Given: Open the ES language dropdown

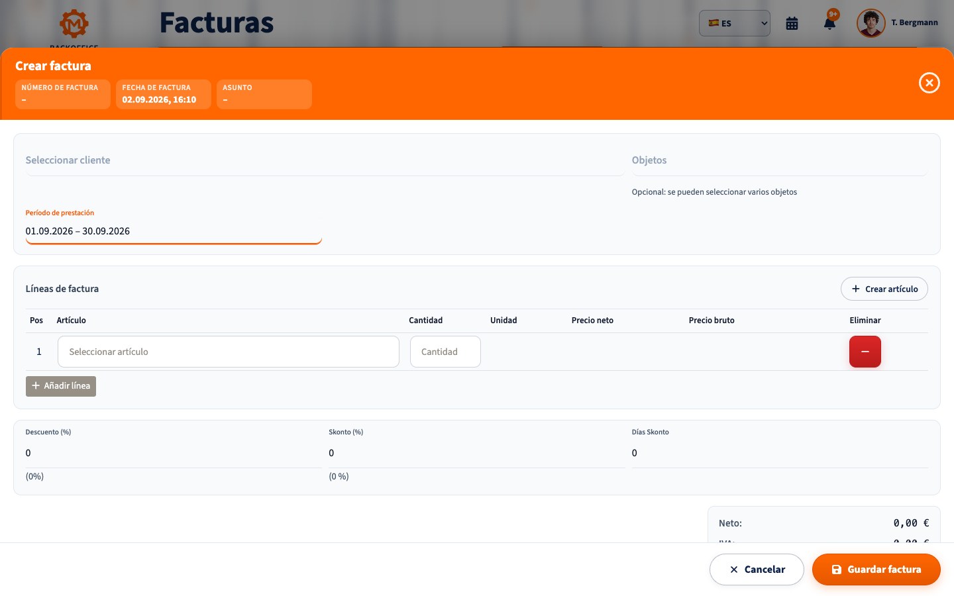Looking at the screenshot, I should pyautogui.click(x=735, y=23).
